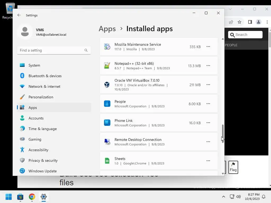Open Personalization settings
The image size is (271, 203).
pos(54,97)
